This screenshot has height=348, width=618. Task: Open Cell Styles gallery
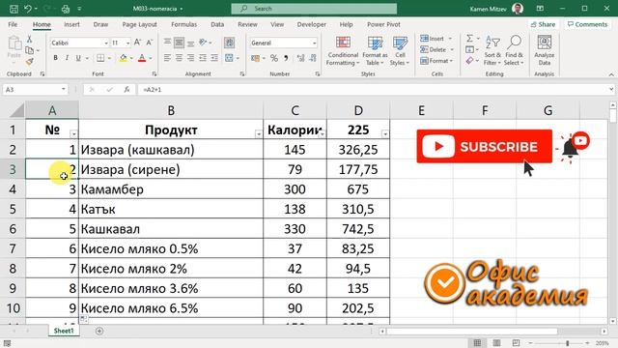click(x=400, y=51)
